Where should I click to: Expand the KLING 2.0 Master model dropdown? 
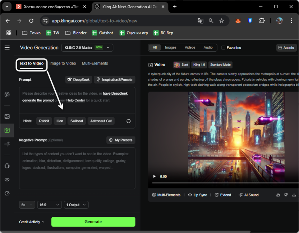coord(87,48)
